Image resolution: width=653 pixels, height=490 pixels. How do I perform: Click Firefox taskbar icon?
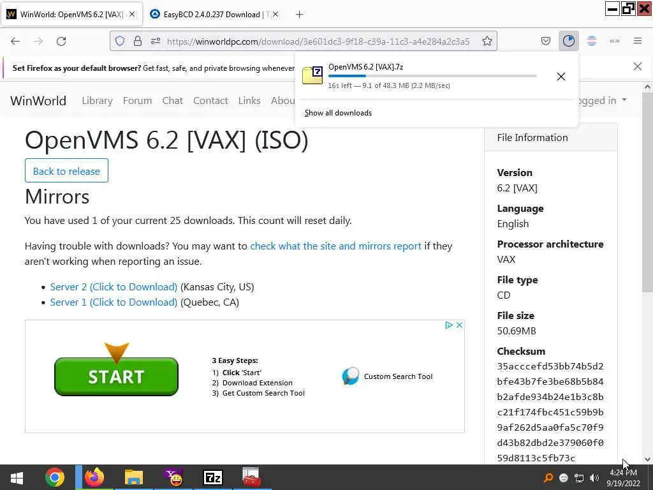click(94, 477)
